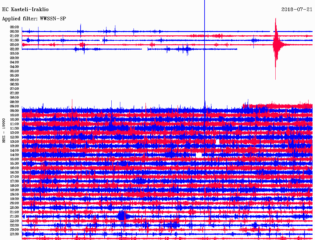Click the 01:30 time label

(x=14, y=40)
